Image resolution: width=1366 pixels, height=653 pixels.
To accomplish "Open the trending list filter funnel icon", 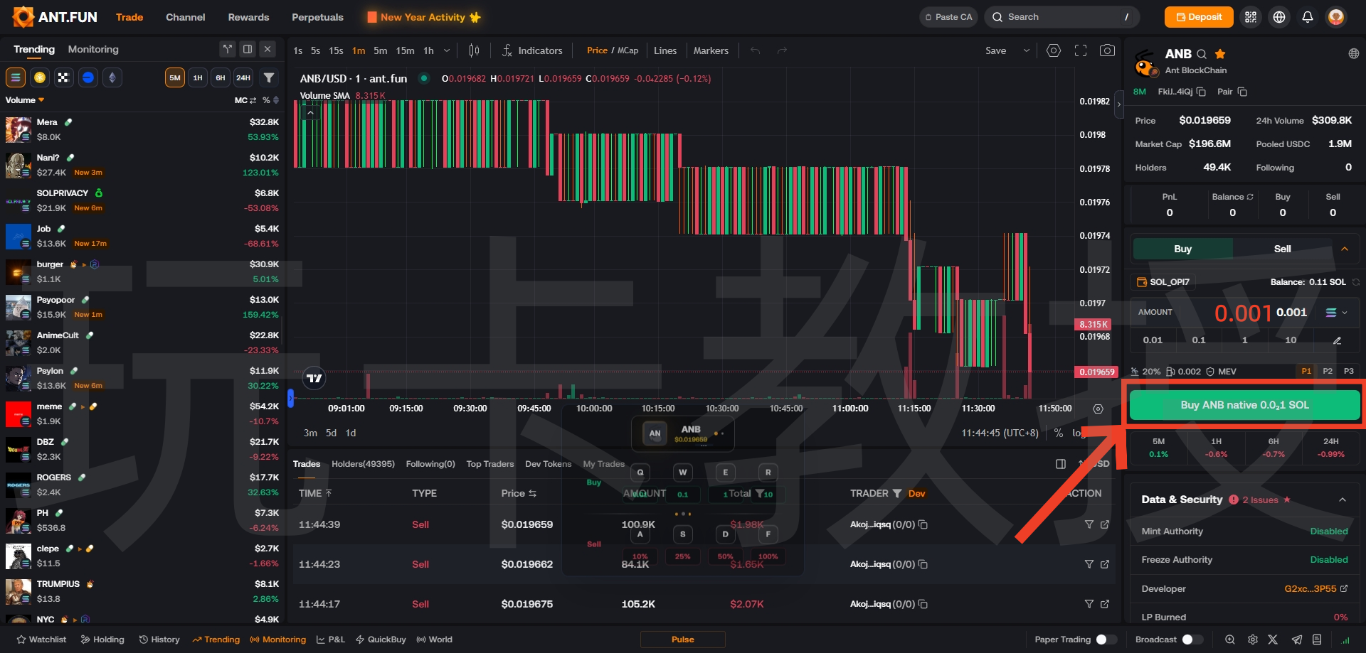I will click(269, 77).
